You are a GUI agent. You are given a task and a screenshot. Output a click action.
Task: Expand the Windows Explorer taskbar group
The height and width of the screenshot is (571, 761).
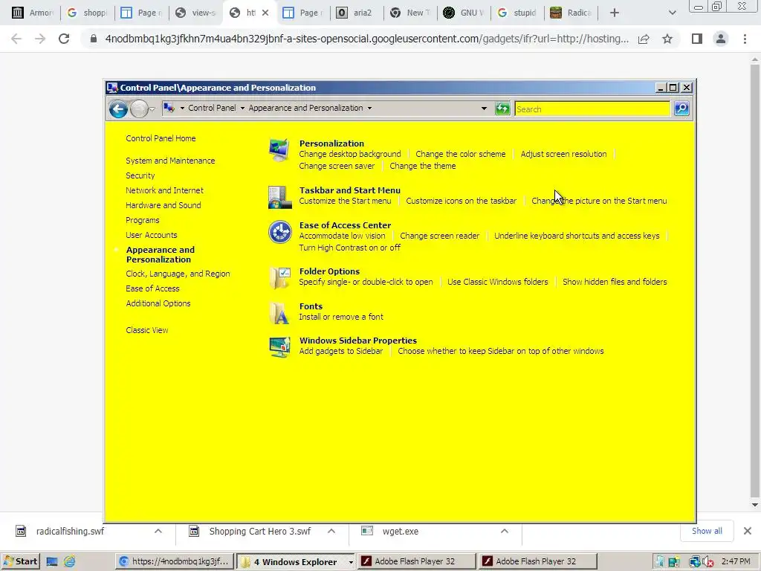pyautogui.click(x=351, y=562)
